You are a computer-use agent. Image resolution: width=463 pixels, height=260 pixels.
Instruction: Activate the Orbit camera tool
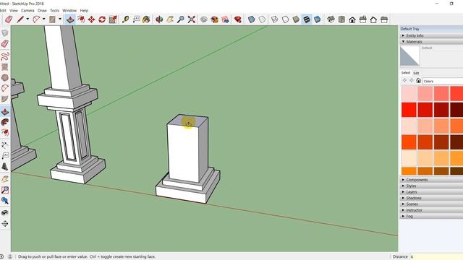tap(159, 19)
